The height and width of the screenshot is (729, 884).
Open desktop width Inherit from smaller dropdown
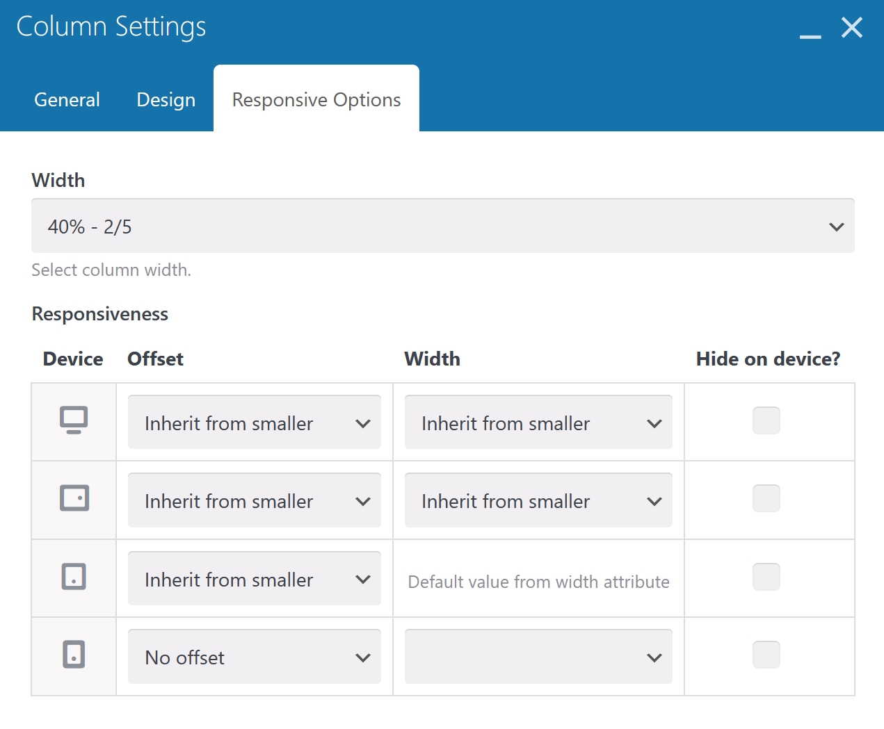538,423
